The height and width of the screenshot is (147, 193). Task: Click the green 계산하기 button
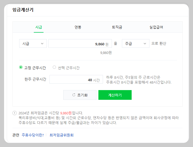115,95
